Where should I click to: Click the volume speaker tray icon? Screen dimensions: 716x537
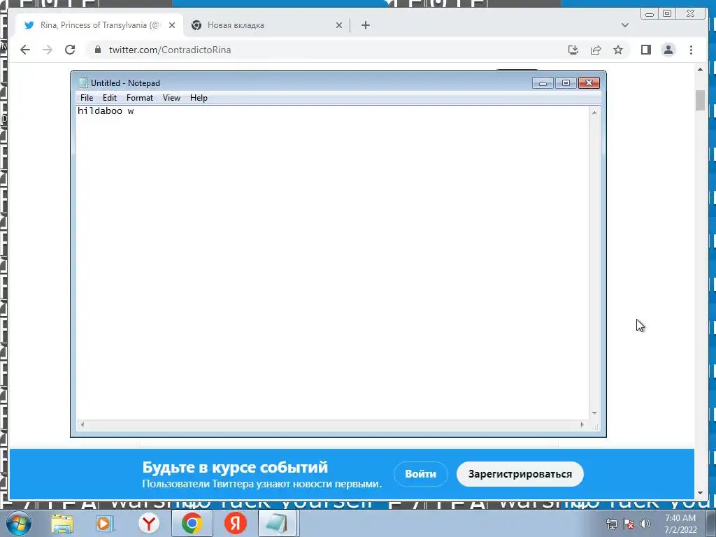pyautogui.click(x=645, y=524)
